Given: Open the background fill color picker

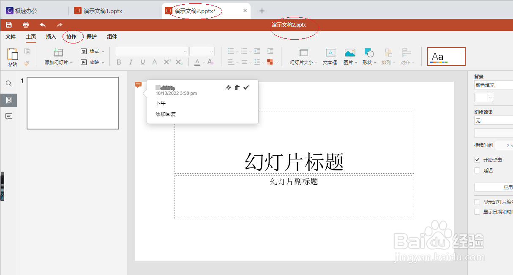Looking at the screenshot, I should 483,97.
